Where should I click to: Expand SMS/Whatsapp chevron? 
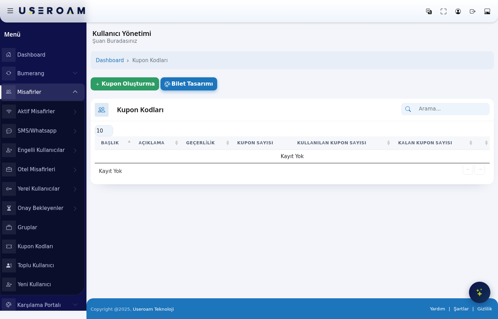[75, 131]
